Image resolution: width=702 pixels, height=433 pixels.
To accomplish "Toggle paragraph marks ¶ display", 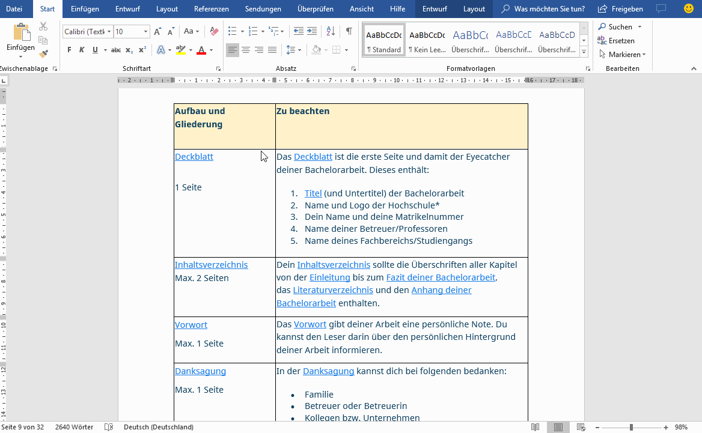I will click(349, 31).
